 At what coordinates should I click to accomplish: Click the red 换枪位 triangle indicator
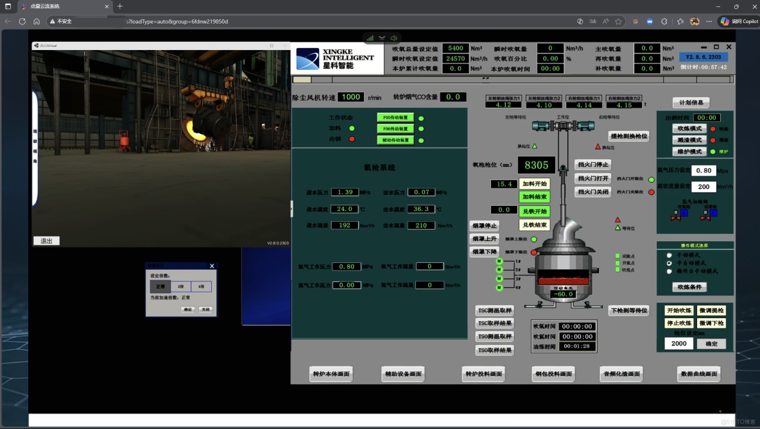pyautogui.click(x=598, y=147)
